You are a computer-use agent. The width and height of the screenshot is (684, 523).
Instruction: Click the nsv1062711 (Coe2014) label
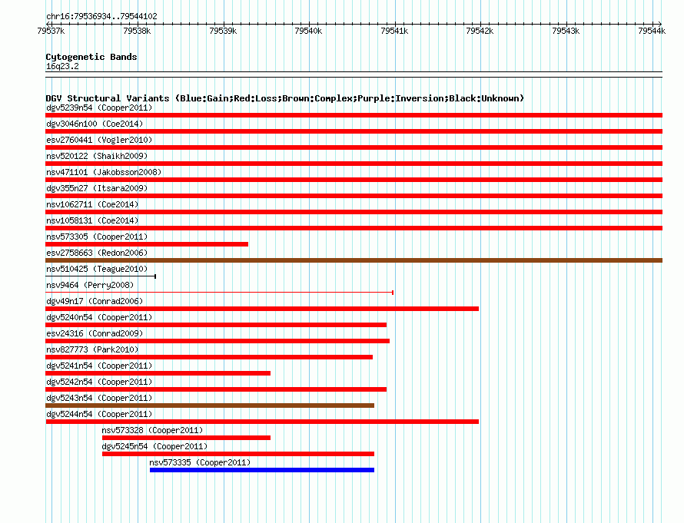(92, 204)
